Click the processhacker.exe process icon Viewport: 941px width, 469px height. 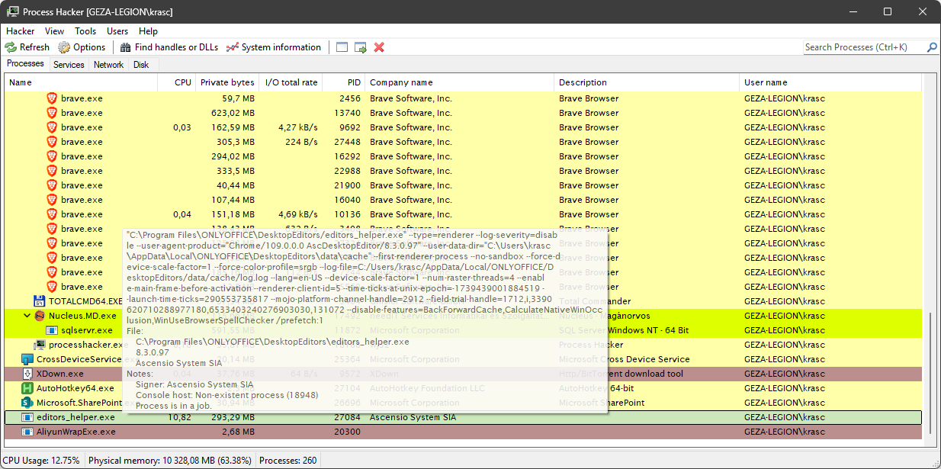click(x=40, y=345)
